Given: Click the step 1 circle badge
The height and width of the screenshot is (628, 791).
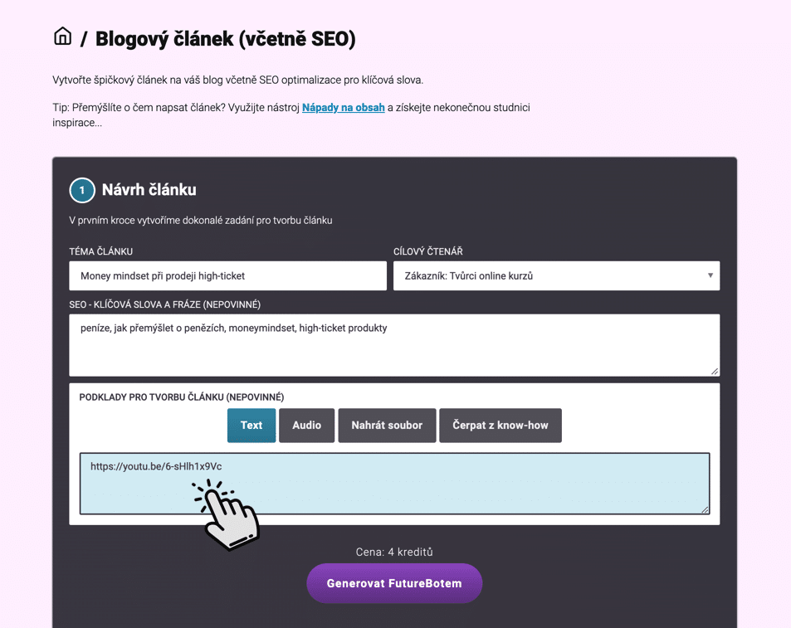Looking at the screenshot, I should coord(81,191).
